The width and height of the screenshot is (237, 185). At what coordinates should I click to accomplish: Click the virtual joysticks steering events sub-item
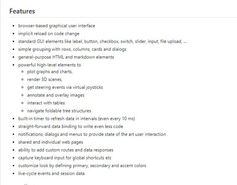coord(65,87)
